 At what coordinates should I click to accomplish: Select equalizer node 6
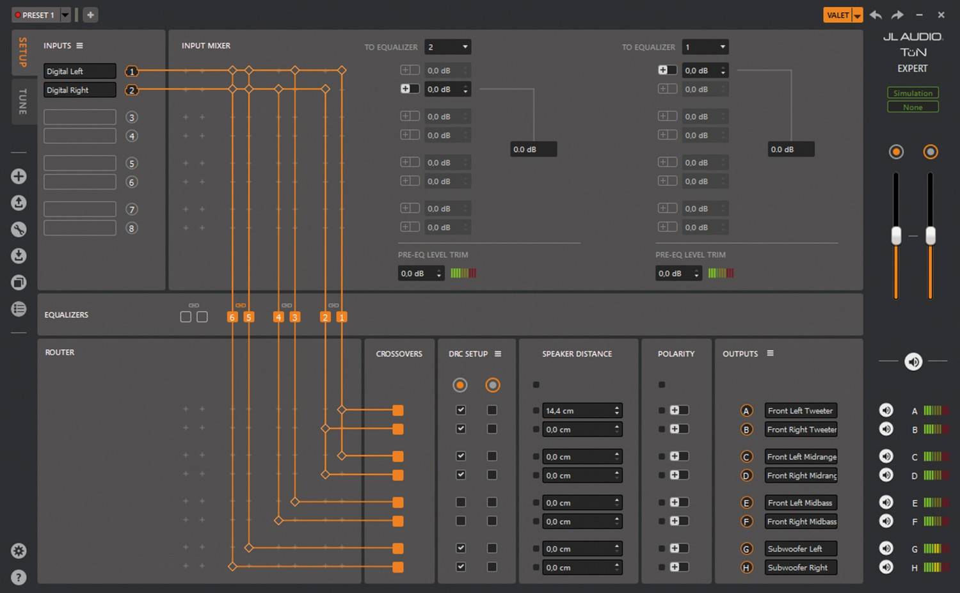point(232,317)
